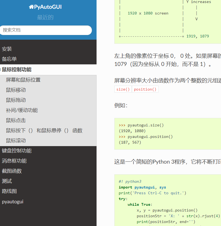
Task: Click the print('Press Ctrl-C to quit.') line
Action: 152,193
